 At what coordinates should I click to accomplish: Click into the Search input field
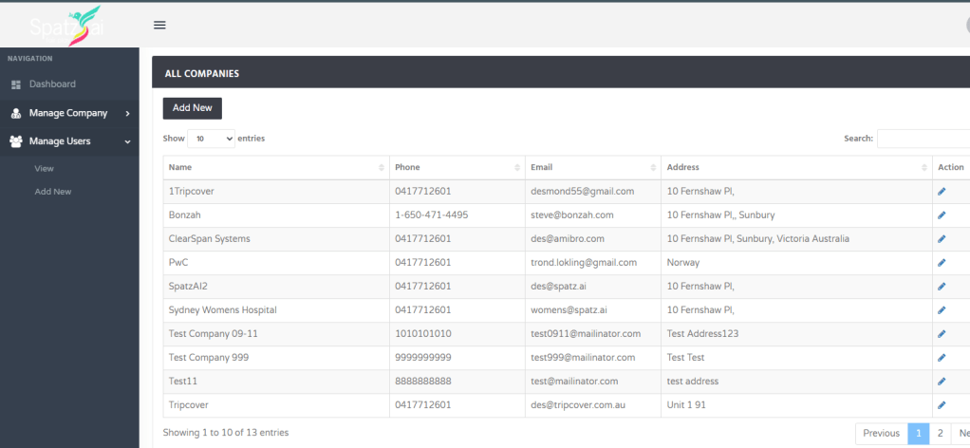[923, 139]
